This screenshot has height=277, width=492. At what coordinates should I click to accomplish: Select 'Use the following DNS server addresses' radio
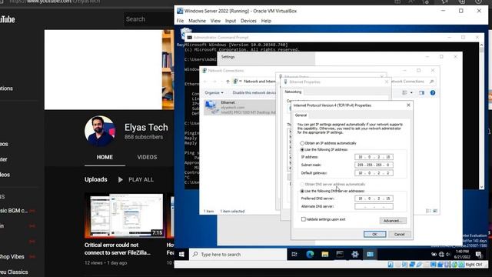(x=302, y=191)
